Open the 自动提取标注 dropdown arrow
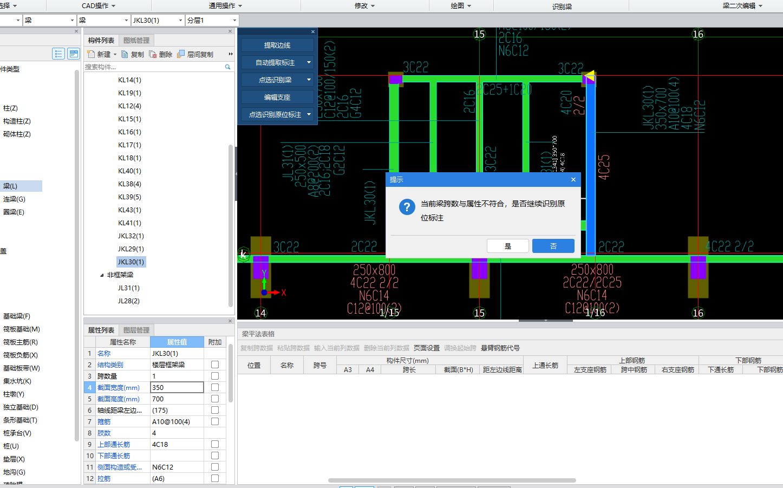Image resolution: width=783 pixels, height=488 pixels. (x=309, y=62)
